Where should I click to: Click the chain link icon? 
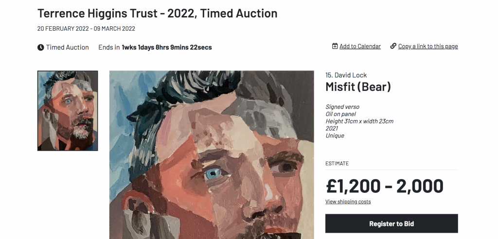(x=393, y=46)
